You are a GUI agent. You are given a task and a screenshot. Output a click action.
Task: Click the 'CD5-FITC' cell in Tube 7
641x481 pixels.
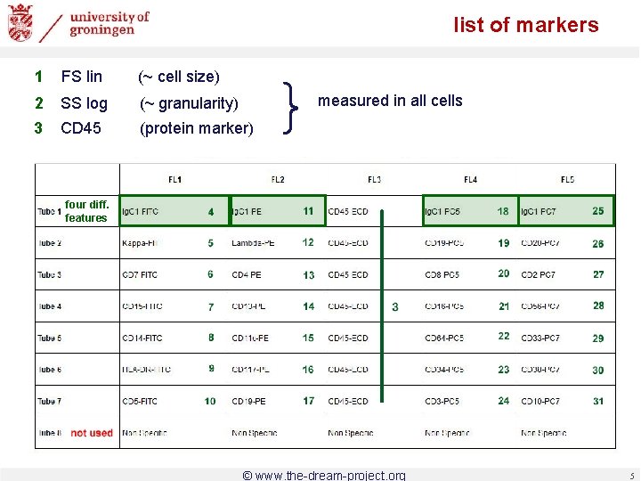tap(140, 401)
